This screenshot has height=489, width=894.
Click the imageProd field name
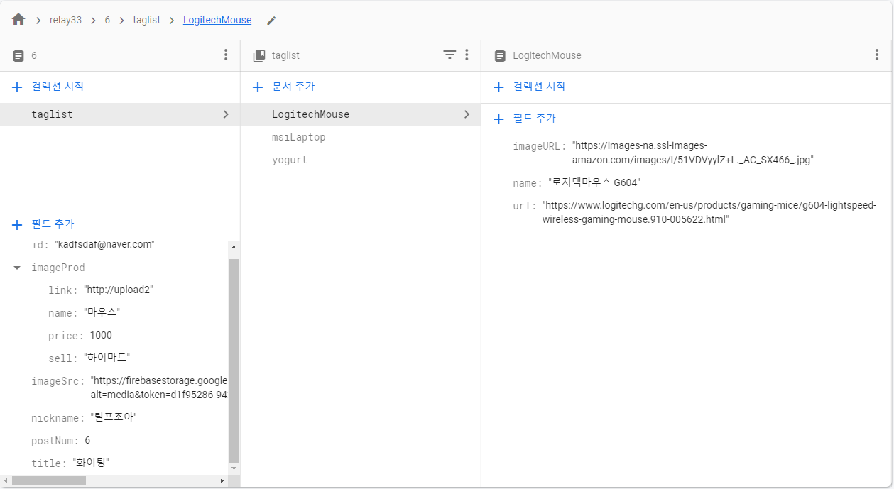tap(58, 268)
